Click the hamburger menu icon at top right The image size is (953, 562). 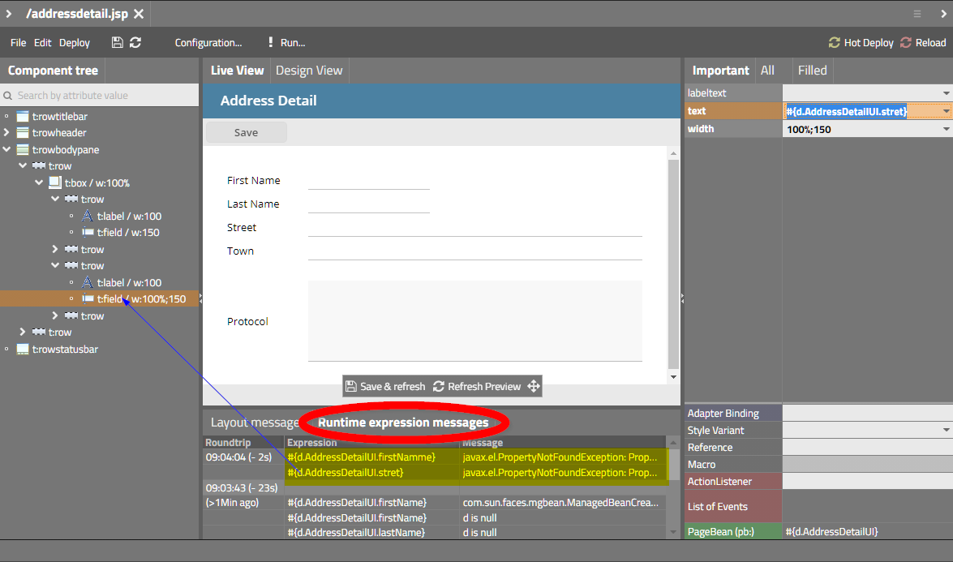click(x=917, y=14)
